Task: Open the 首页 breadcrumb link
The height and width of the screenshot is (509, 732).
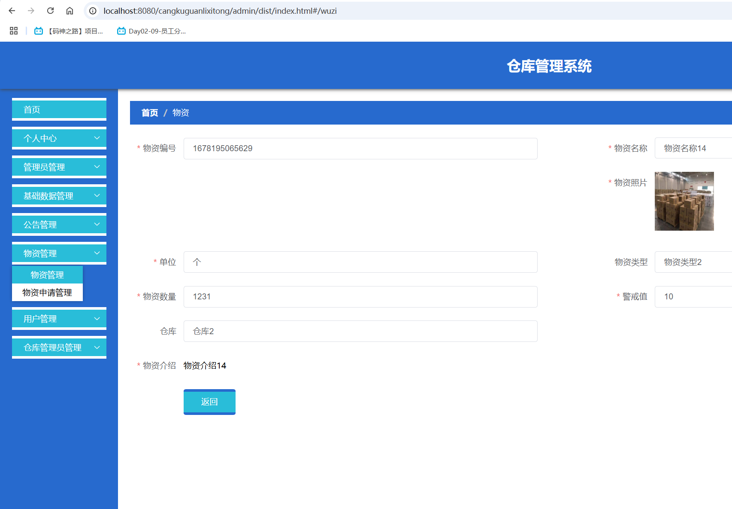Action: (x=149, y=113)
